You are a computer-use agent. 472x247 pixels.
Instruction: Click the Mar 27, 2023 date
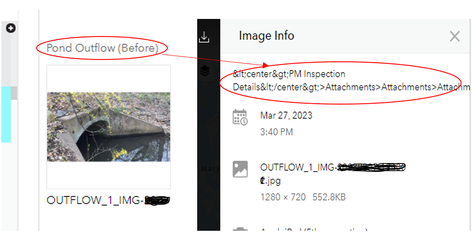coord(286,115)
